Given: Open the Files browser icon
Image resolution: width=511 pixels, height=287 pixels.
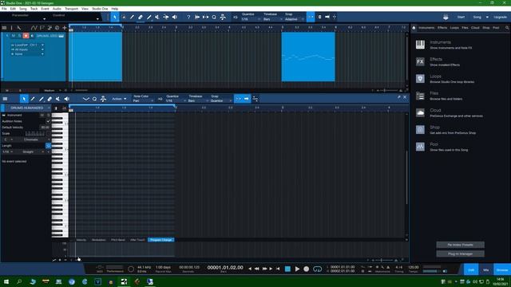Looking at the screenshot, I should 420,96.
